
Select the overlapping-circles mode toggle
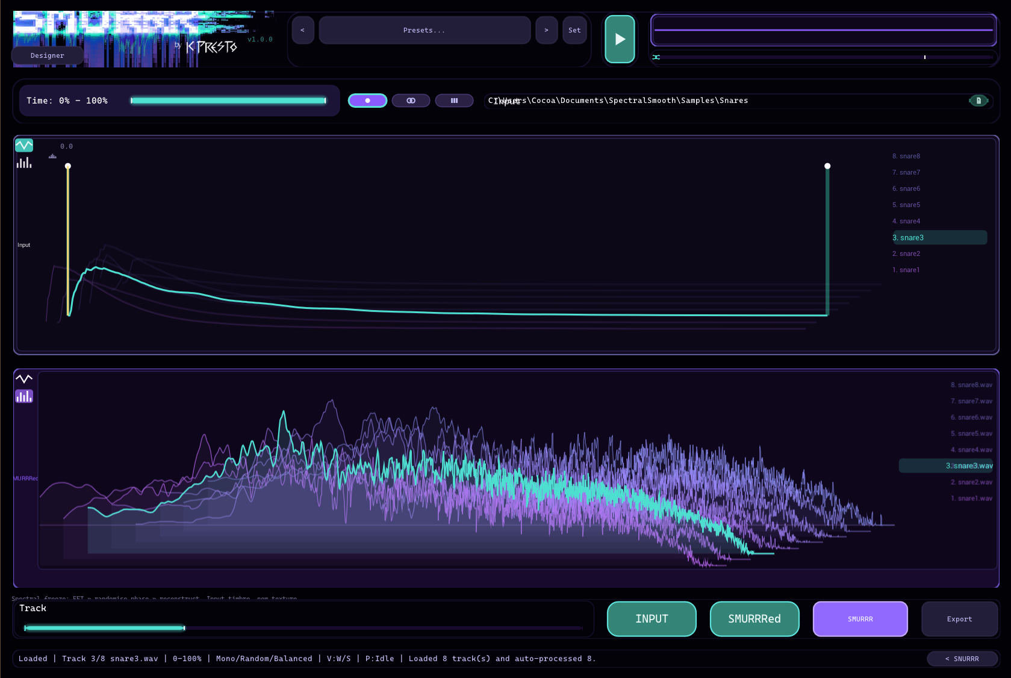point(411,101)
